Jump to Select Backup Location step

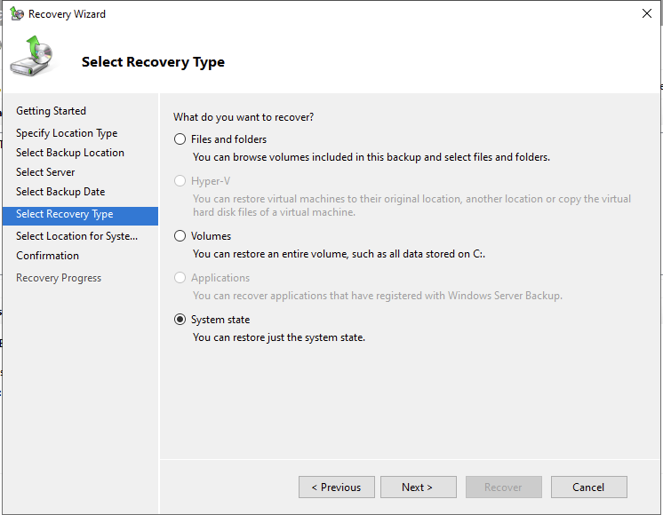coord(70,153)
